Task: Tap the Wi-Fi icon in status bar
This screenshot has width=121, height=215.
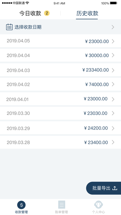Action: (27, 3)
